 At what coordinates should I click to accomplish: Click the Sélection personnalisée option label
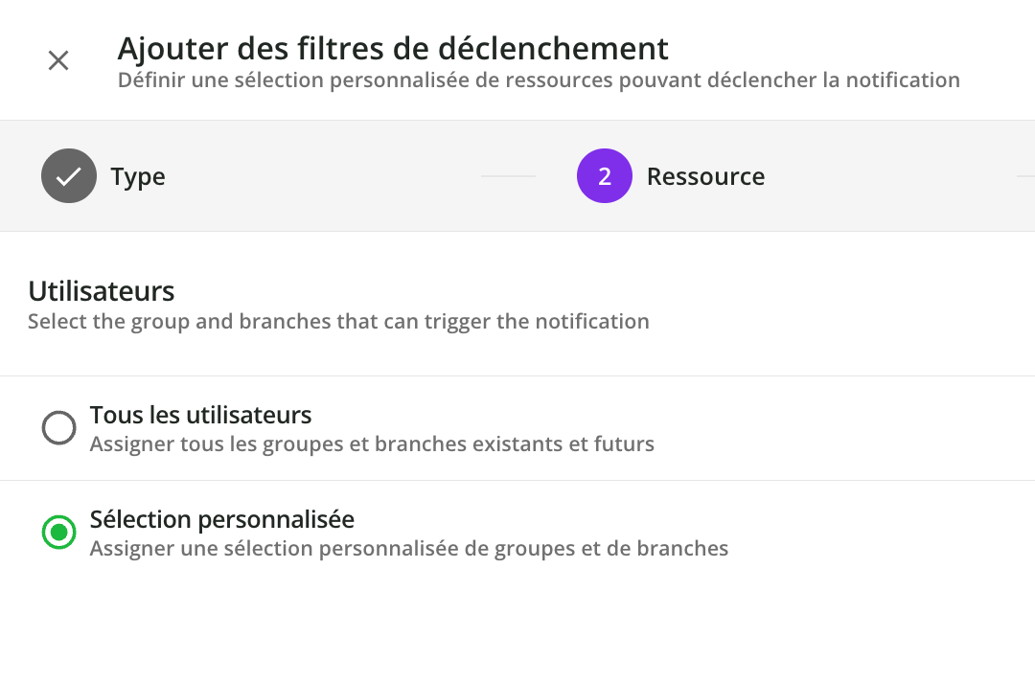coord(222,520)
